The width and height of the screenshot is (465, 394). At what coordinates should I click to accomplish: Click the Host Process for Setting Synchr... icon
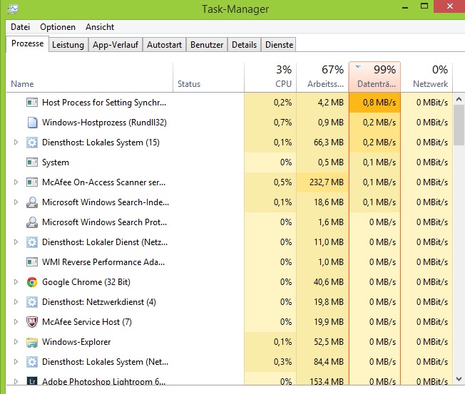coord(32,103)
